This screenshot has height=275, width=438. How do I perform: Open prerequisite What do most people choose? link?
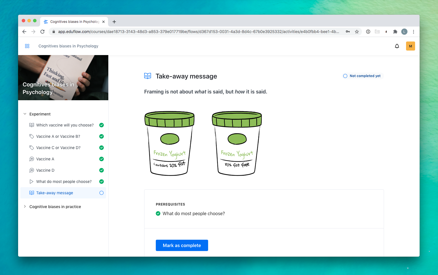click(x=194, y=213)
